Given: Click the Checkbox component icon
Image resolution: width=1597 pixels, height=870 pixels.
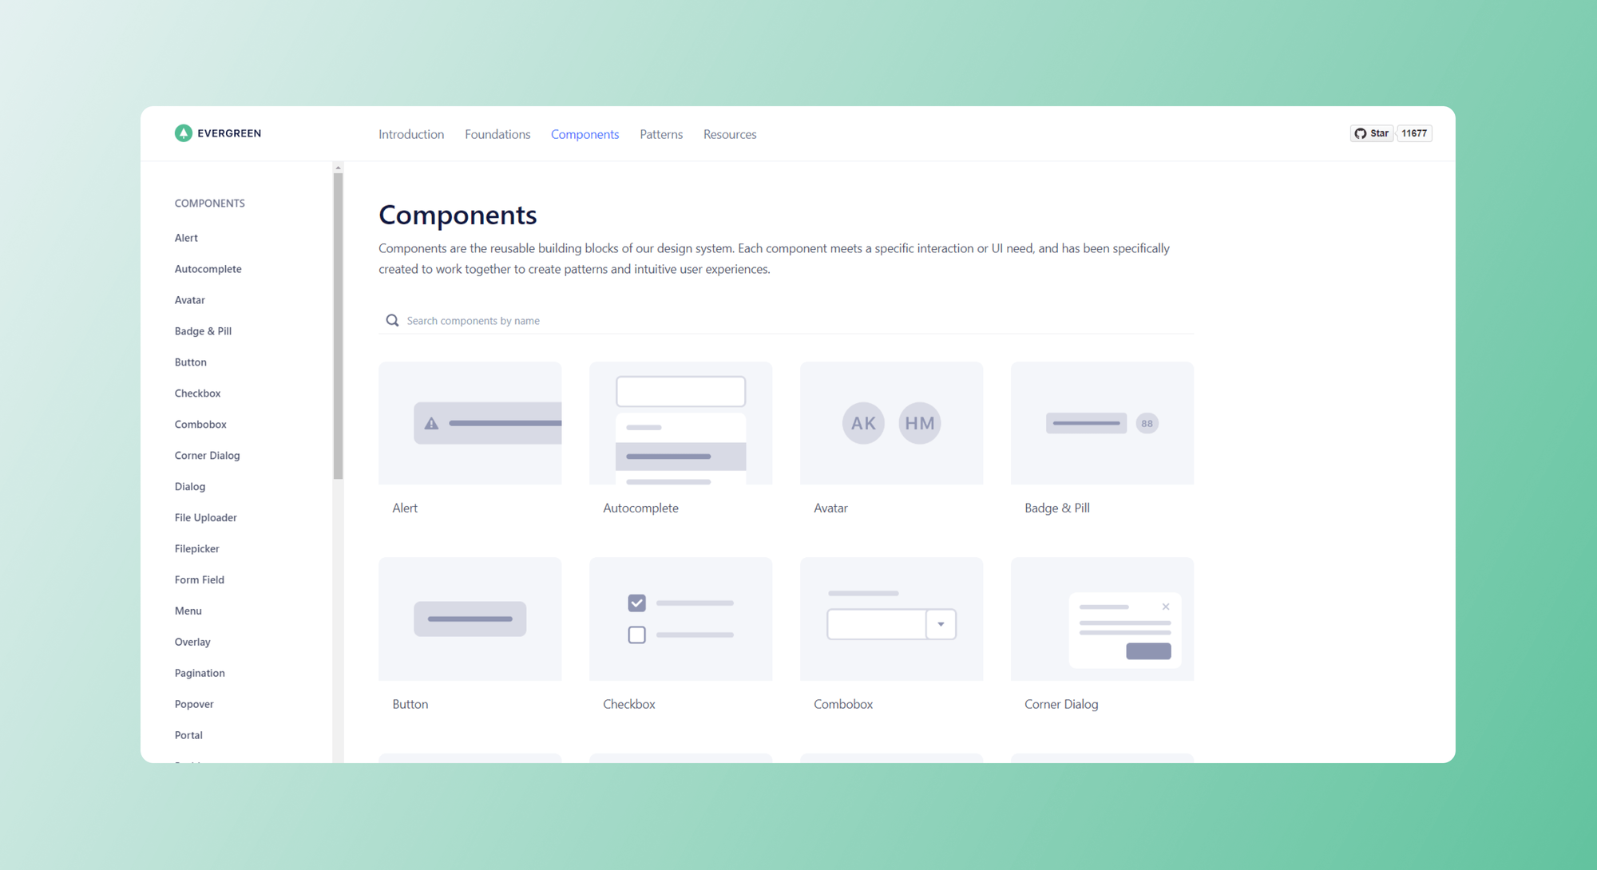Looking at the screenshot, I should point(680,619).
